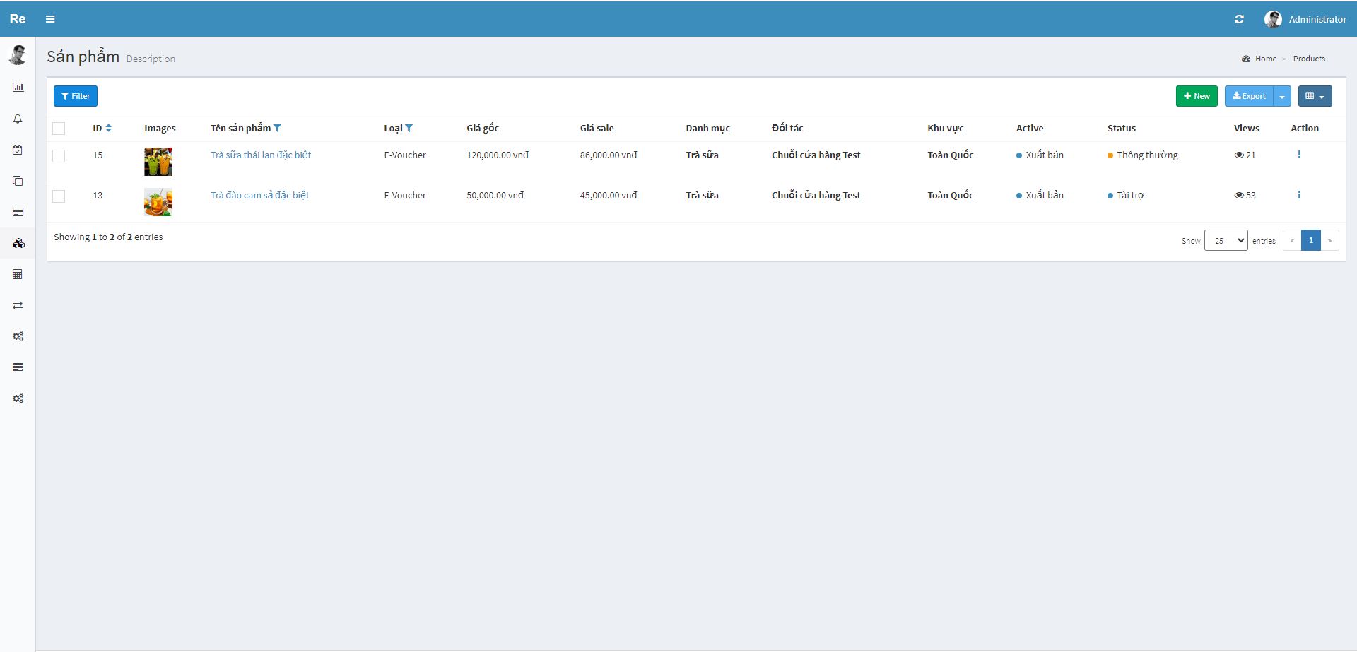Tick the checkbox for product ID 15
The height and width of the screenshot is (652, 1357).
pyautogui.click(x=59, y=156)
